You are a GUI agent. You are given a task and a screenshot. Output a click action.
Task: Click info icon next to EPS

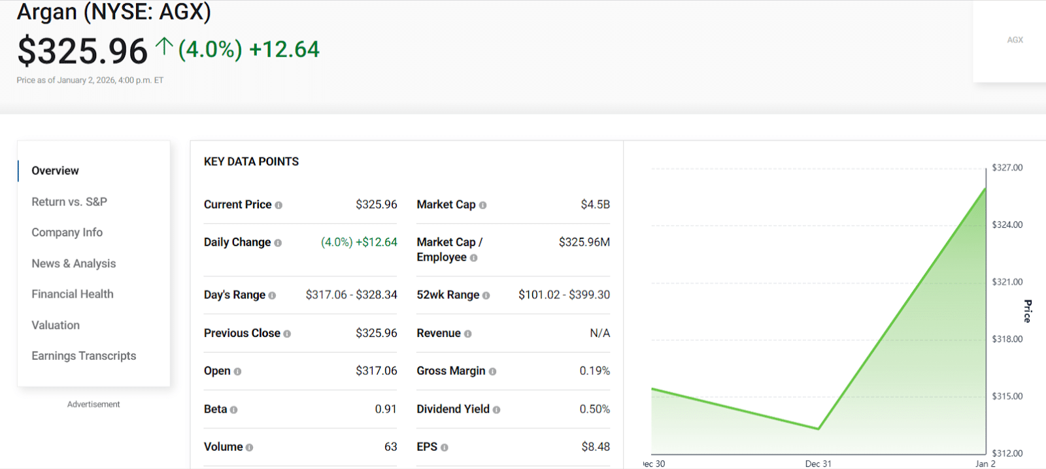click(x=445, y=447)
